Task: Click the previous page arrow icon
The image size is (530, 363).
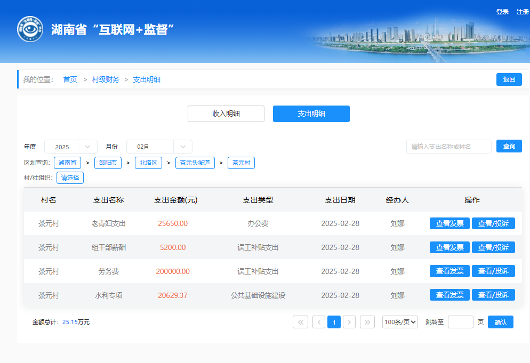Action: (x=319, y=322)
